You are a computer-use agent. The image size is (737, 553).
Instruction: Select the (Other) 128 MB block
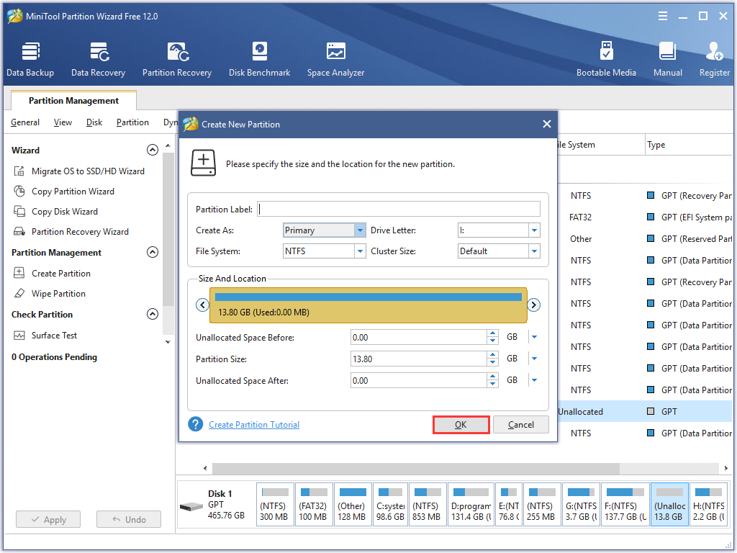tap(353, 505)
